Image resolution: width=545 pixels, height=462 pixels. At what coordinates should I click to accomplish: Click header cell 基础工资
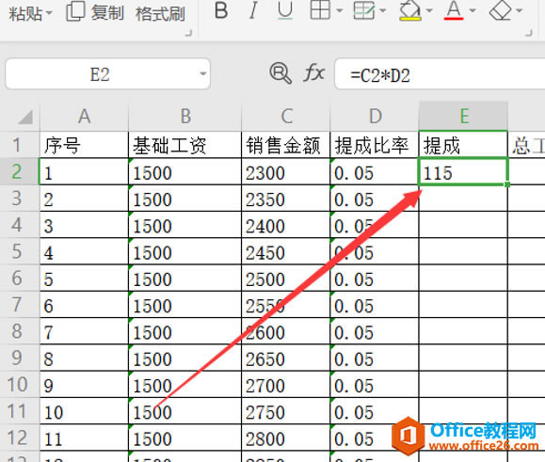click(x=184, y=145)
